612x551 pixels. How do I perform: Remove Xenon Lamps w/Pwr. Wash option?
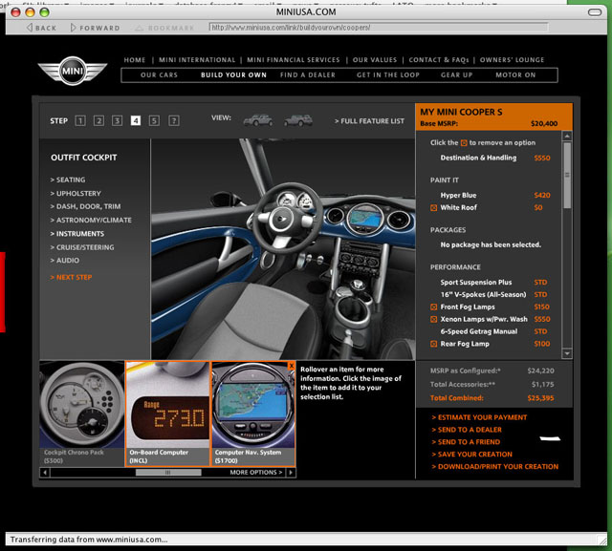click(x=435, y=319)
